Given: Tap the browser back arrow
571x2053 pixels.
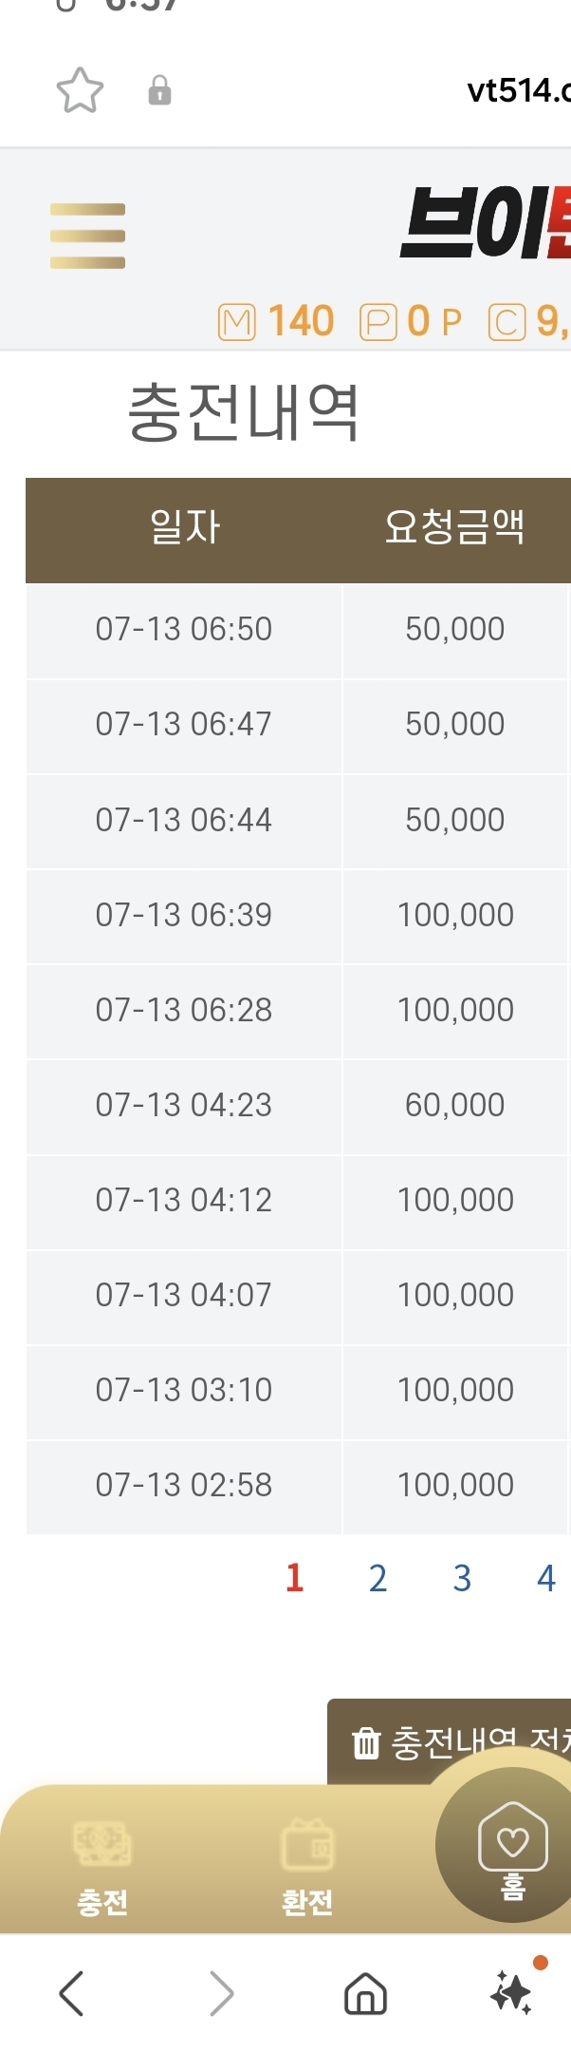Looking at the screenshot, I should click(x=71, y=1992).
